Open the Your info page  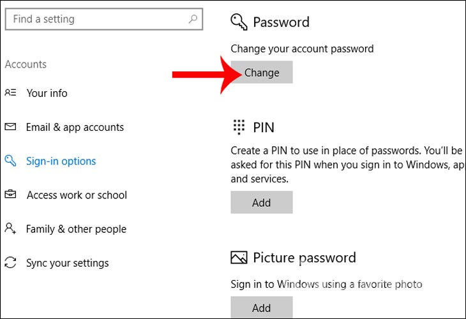tap(47, 93)
